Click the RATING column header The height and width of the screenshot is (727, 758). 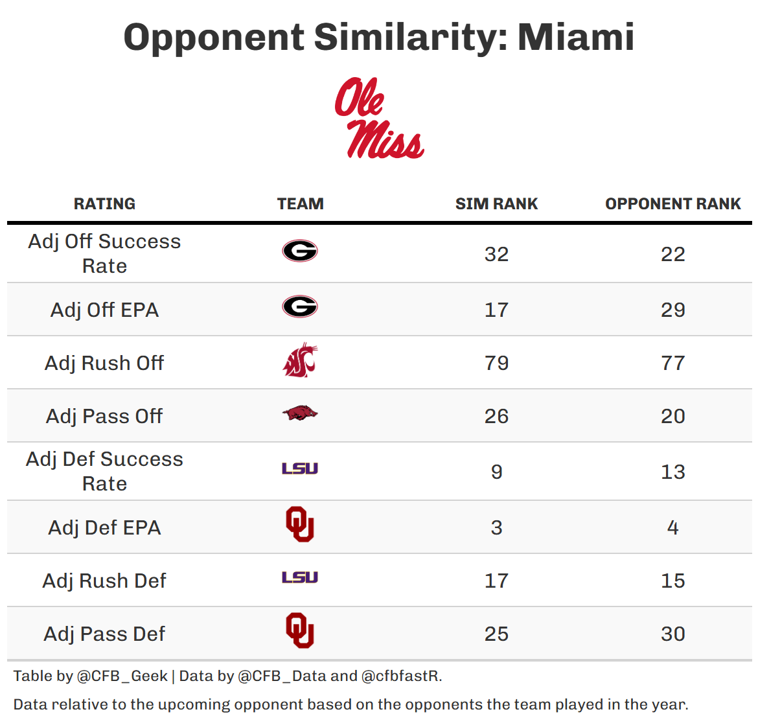point(104,204)
